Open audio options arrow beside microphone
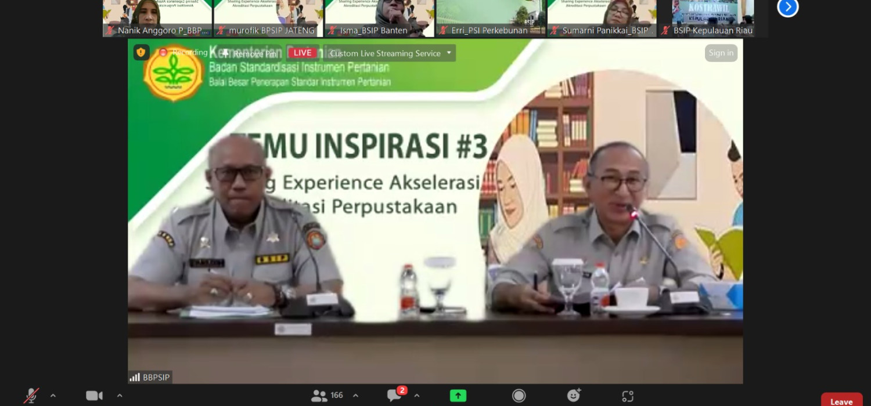The image size is (871, 406). [53, 396]
